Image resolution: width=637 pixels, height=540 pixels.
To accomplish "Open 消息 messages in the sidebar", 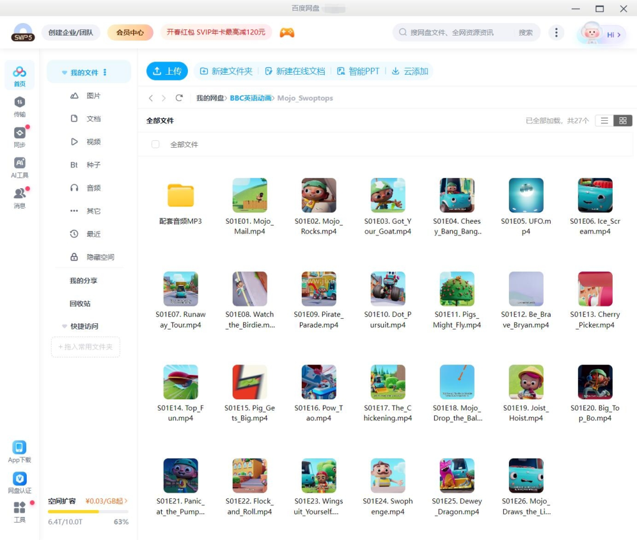I will tap(19, 194).
